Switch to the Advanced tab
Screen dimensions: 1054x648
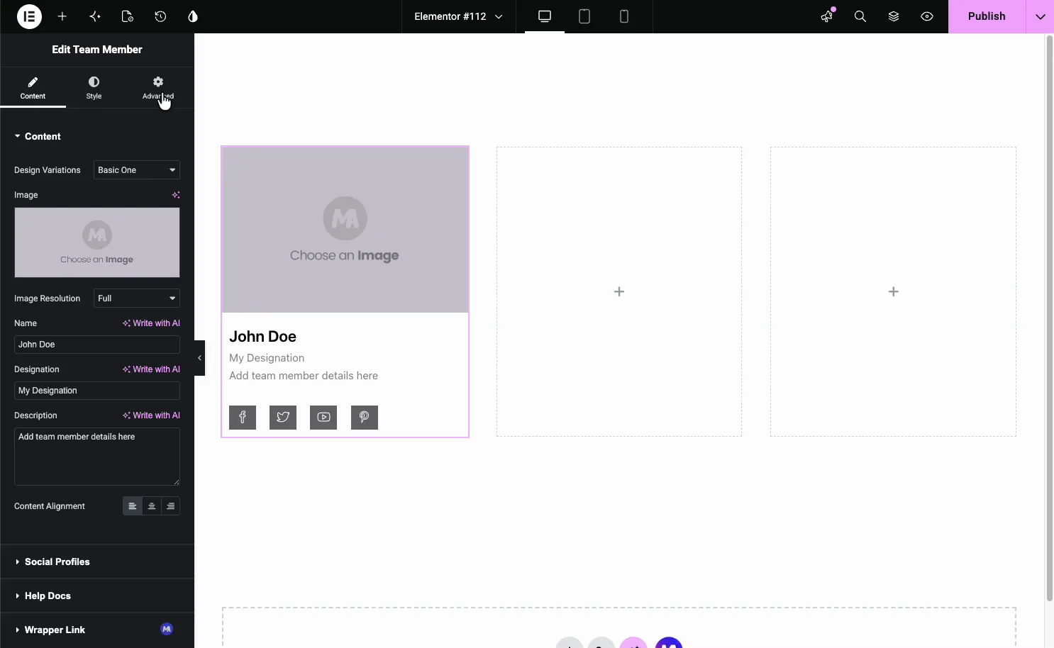click(x=157, y=88)
